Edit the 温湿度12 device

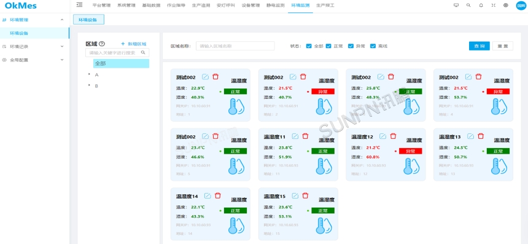383,136
